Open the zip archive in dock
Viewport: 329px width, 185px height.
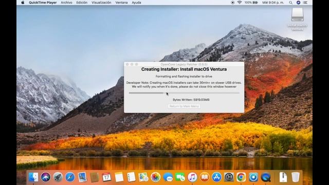283,177
